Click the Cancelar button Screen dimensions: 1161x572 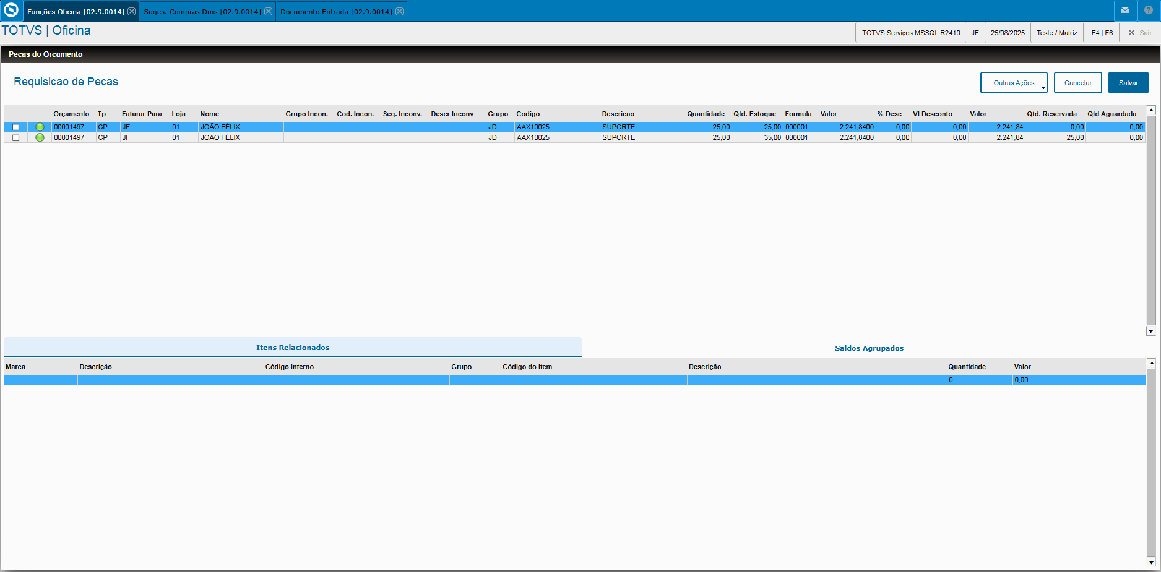pyautogui.click(x=1078, y=83)
